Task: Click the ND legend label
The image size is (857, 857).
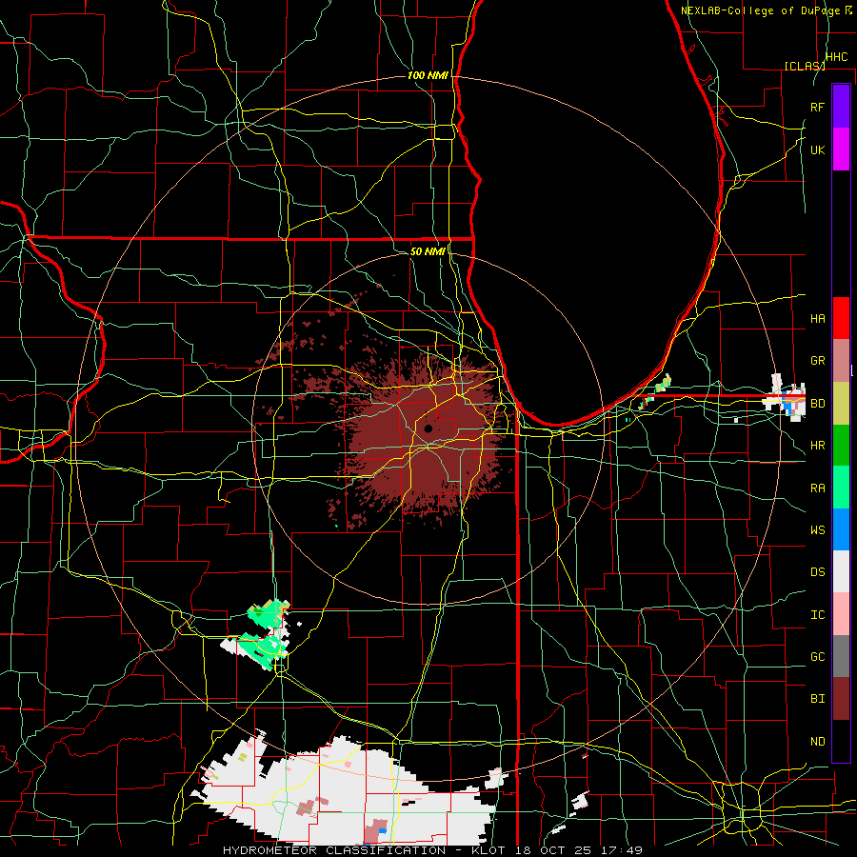Action: coord(818,742)
